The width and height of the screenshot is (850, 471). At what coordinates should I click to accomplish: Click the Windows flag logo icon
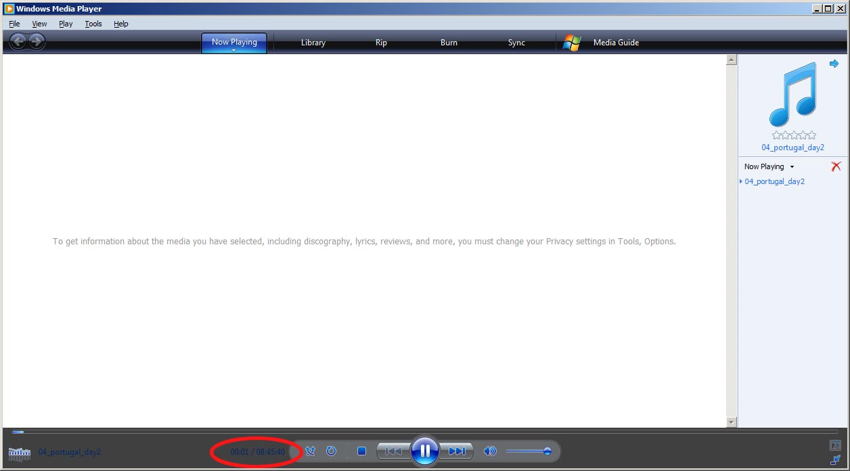point(572,43)
